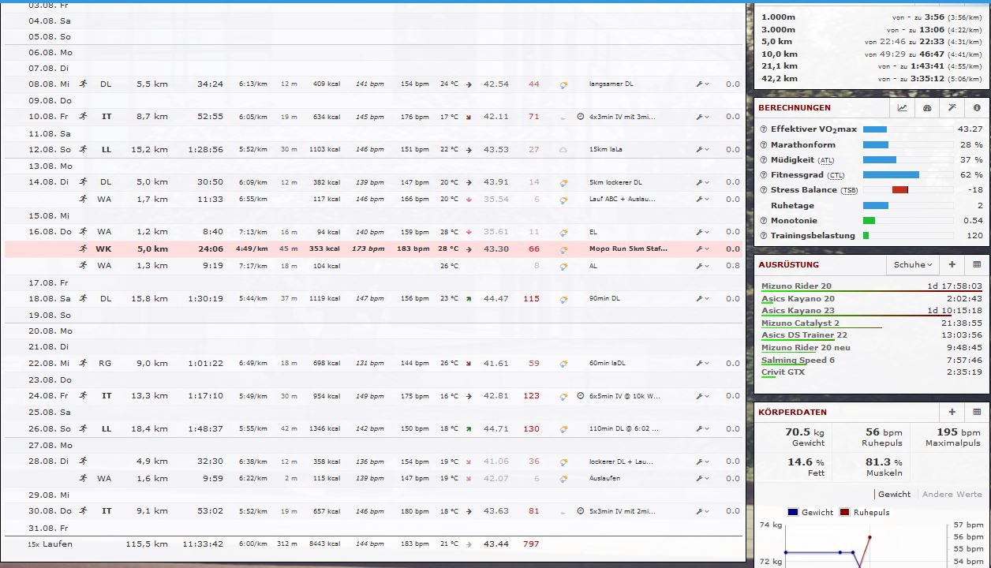Open the Schuhe dropdown in Ausrüstung
The image size is (991, 568).
(x=913, y=265)
